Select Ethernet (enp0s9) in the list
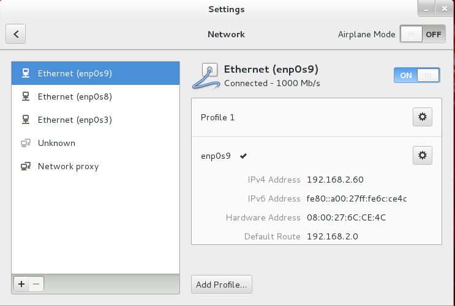Viewport: 455px width, 306px height. coord(96,73)
